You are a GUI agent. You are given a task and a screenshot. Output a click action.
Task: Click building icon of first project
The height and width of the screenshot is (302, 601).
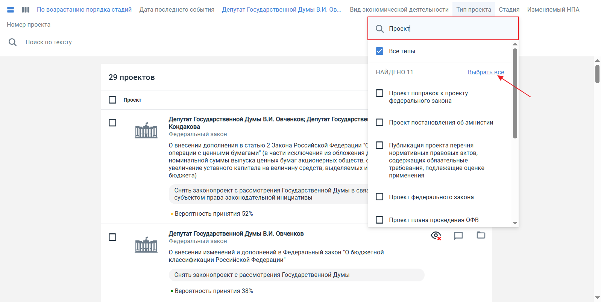[x=146, y=131]
